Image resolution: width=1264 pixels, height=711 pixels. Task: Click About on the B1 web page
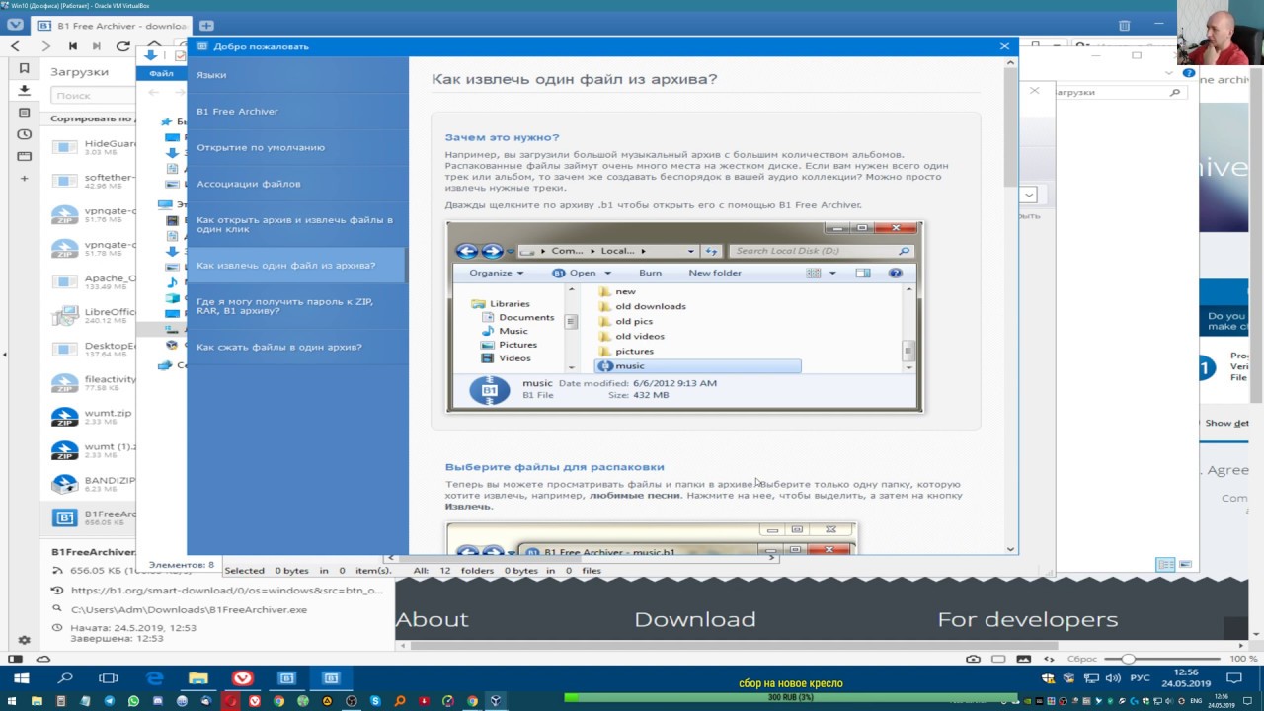coord(432,619)
